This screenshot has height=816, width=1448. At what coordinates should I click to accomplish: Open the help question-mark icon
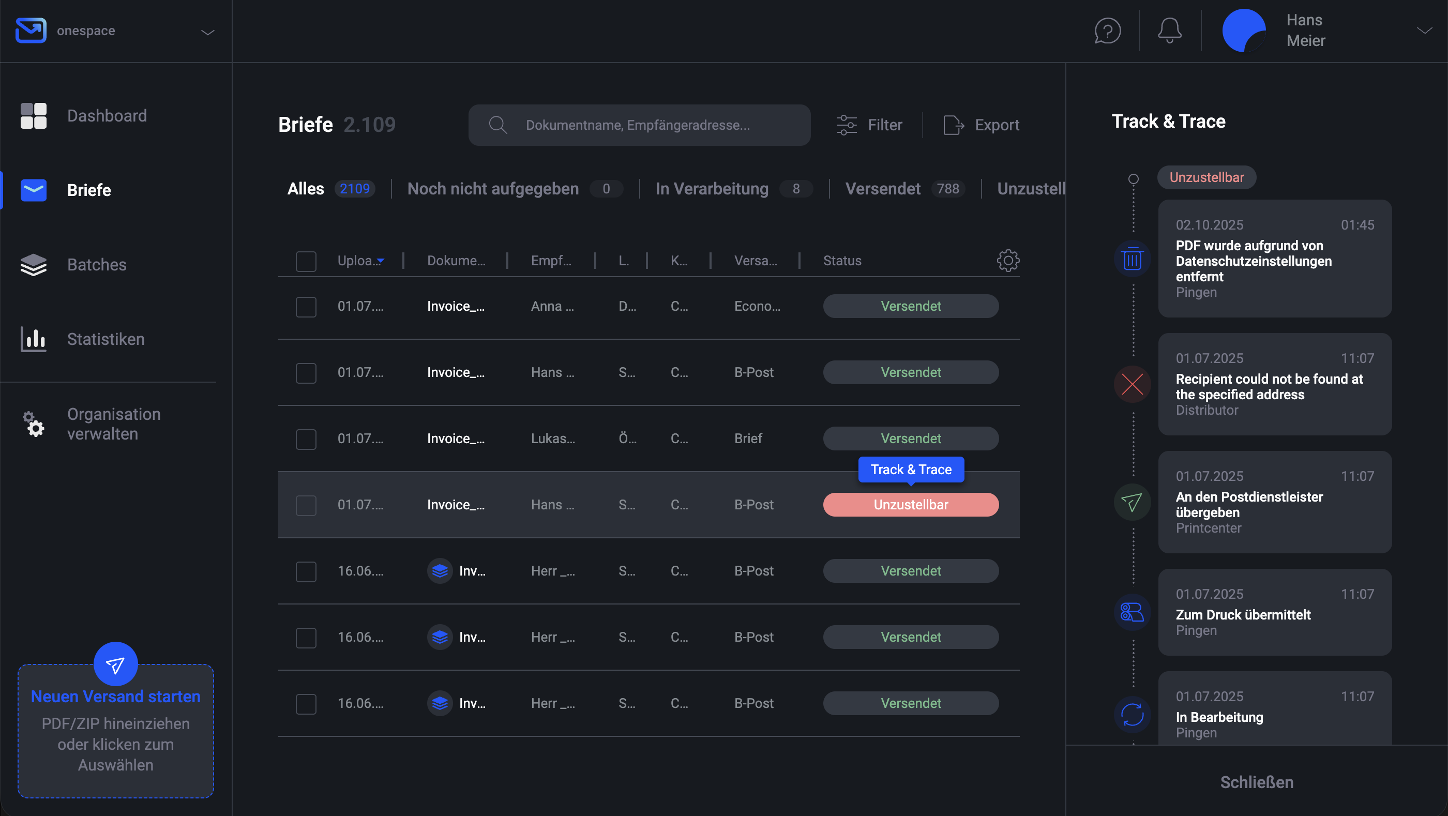click(x=1107, y=31)
